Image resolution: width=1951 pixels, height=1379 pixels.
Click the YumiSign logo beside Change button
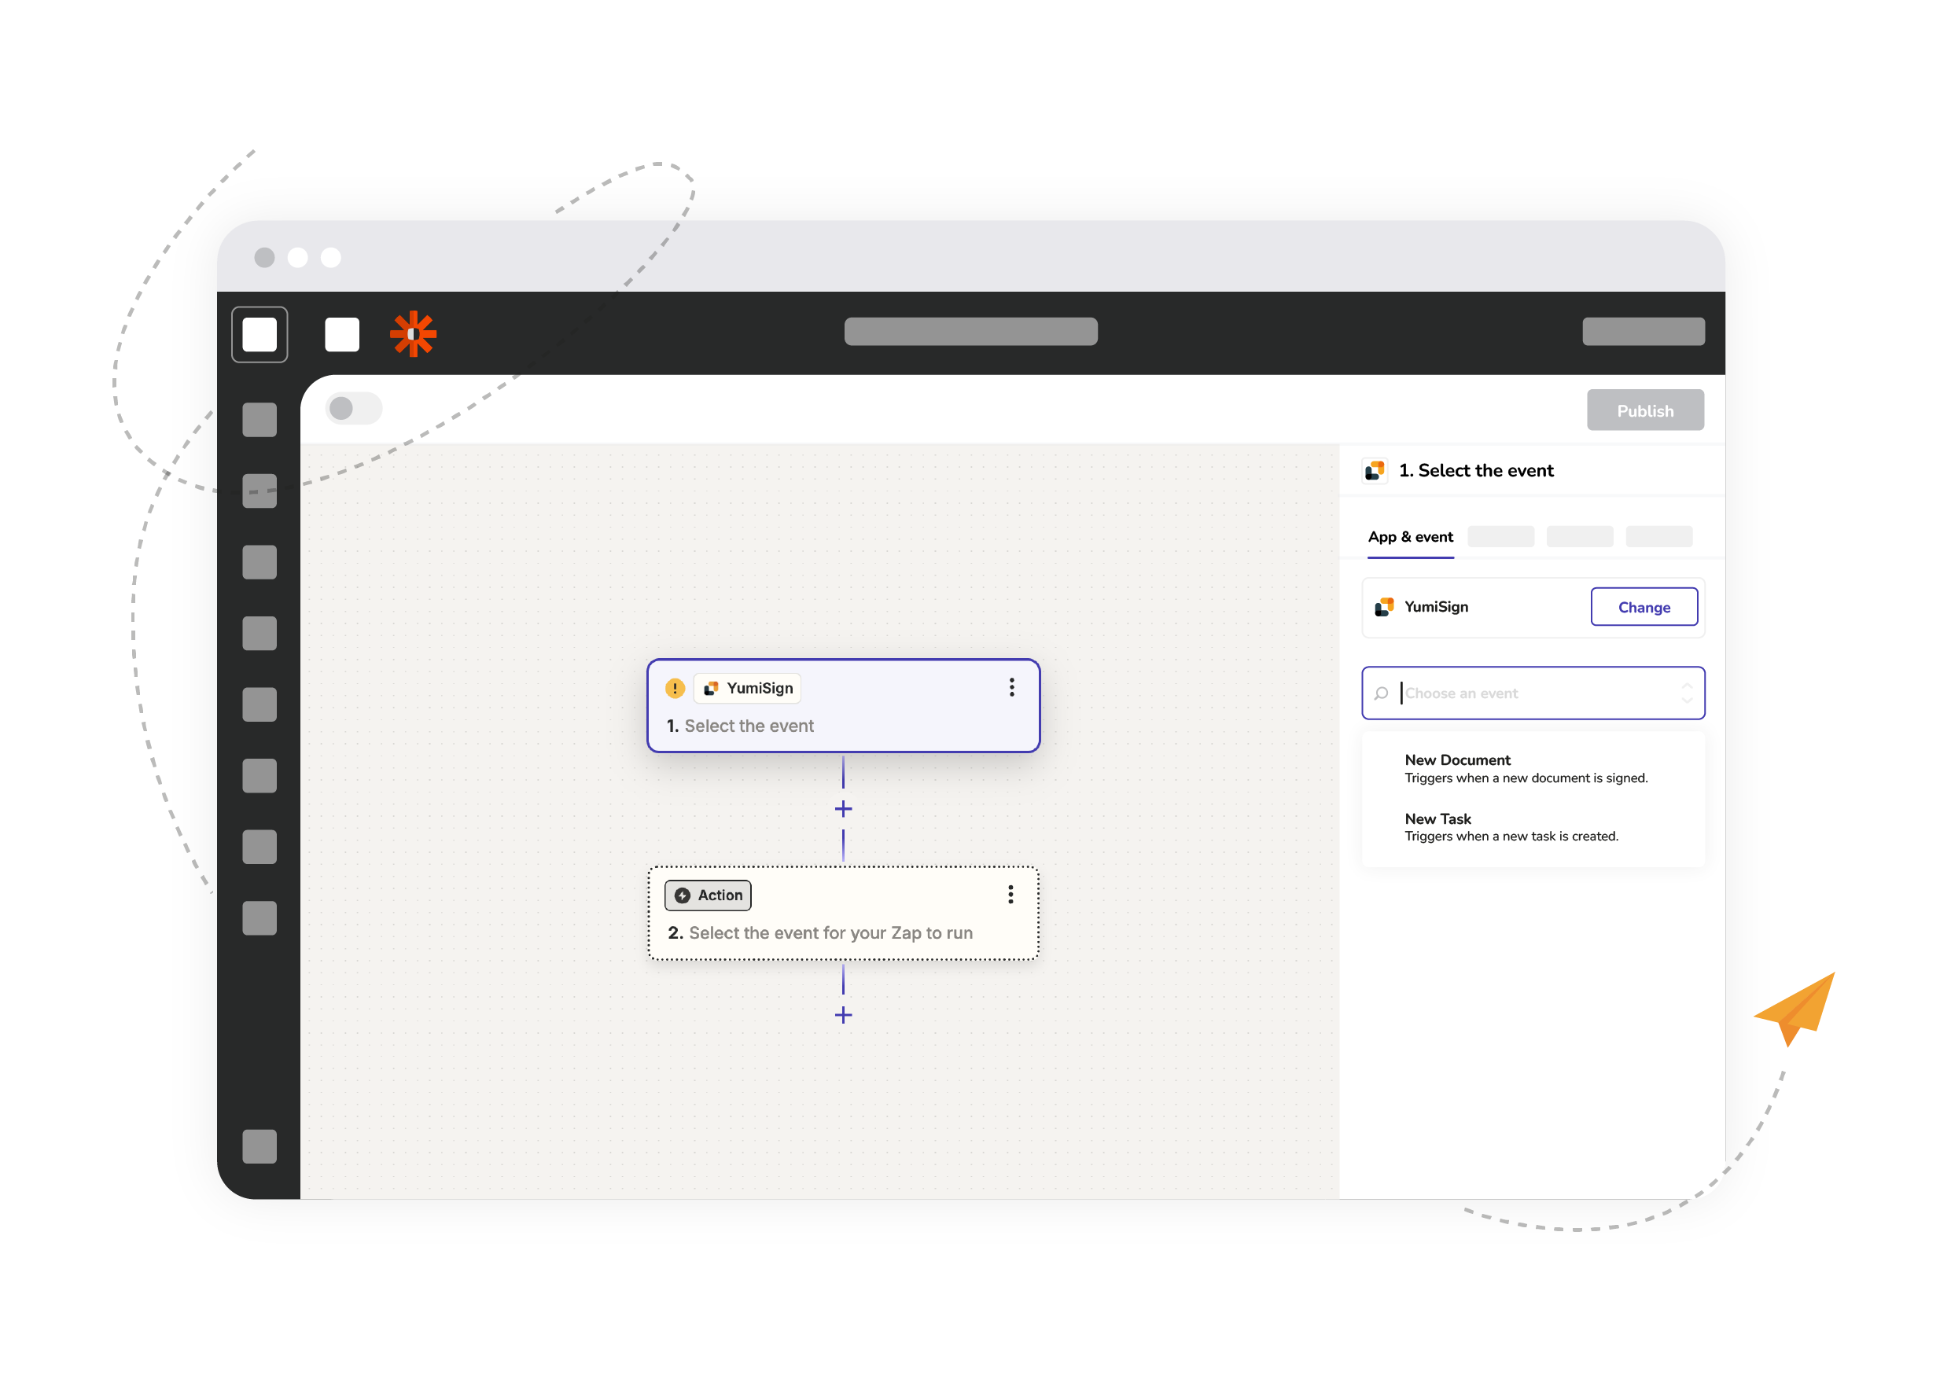(x=1384, y=607)
